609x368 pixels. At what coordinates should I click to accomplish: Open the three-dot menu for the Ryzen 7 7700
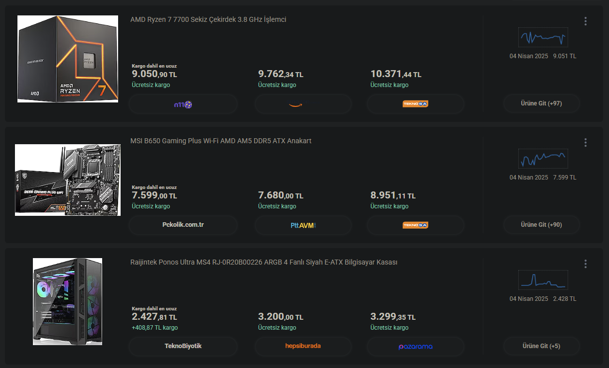pyautogui.click(x=585, y=21)
